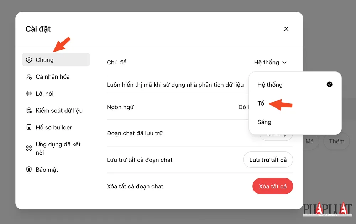The height and width of the screenshot is (224, 356).
Task: Open the Chủ đề theme dropdown
Action: pos(270,62)
